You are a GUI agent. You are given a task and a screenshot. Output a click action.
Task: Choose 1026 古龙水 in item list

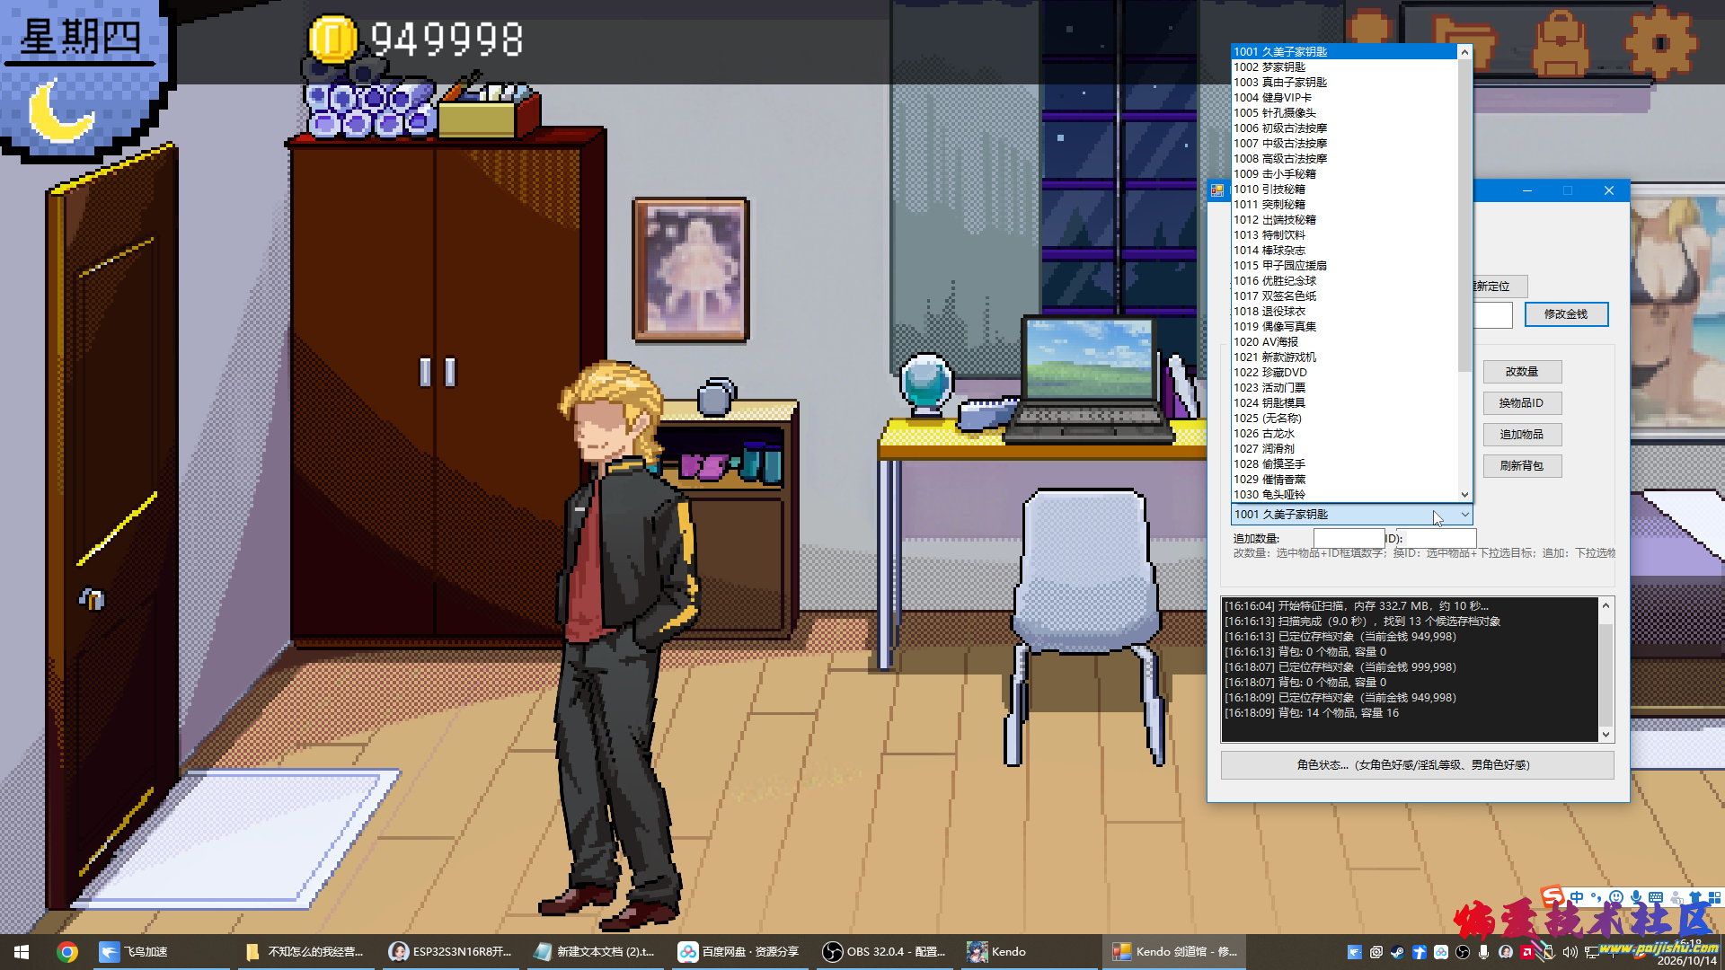point(1344,434)
